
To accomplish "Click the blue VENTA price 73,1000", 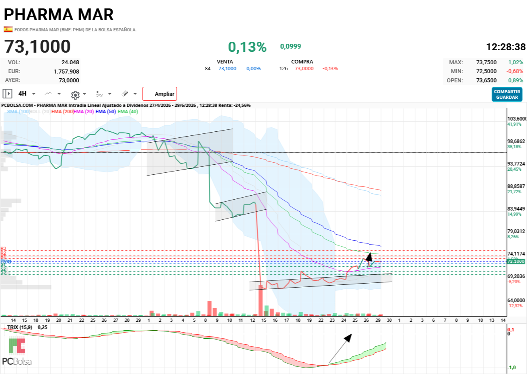I will coord(228,69).
